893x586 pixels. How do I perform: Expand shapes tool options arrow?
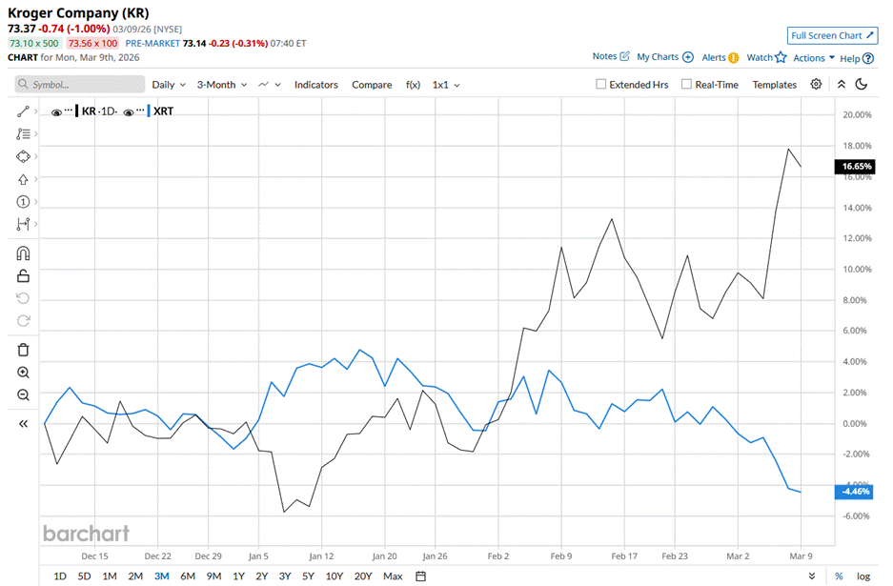36,156
